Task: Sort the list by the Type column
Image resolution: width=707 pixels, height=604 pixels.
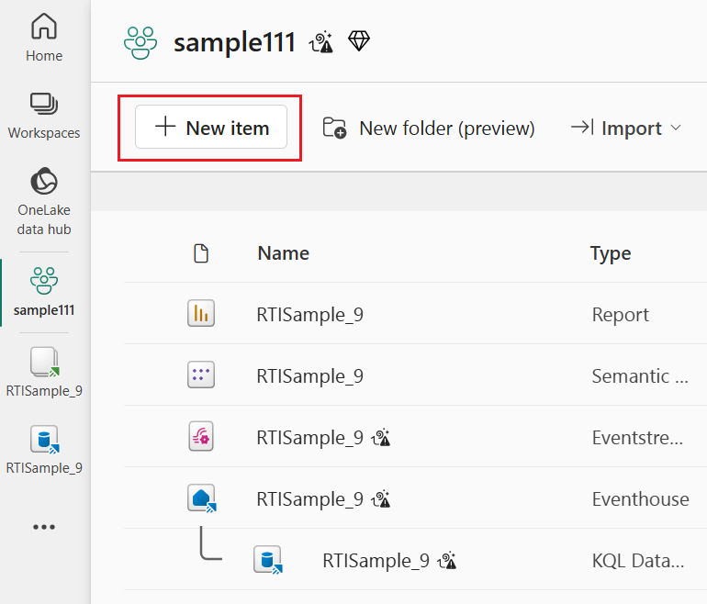Action: point(611,253)
